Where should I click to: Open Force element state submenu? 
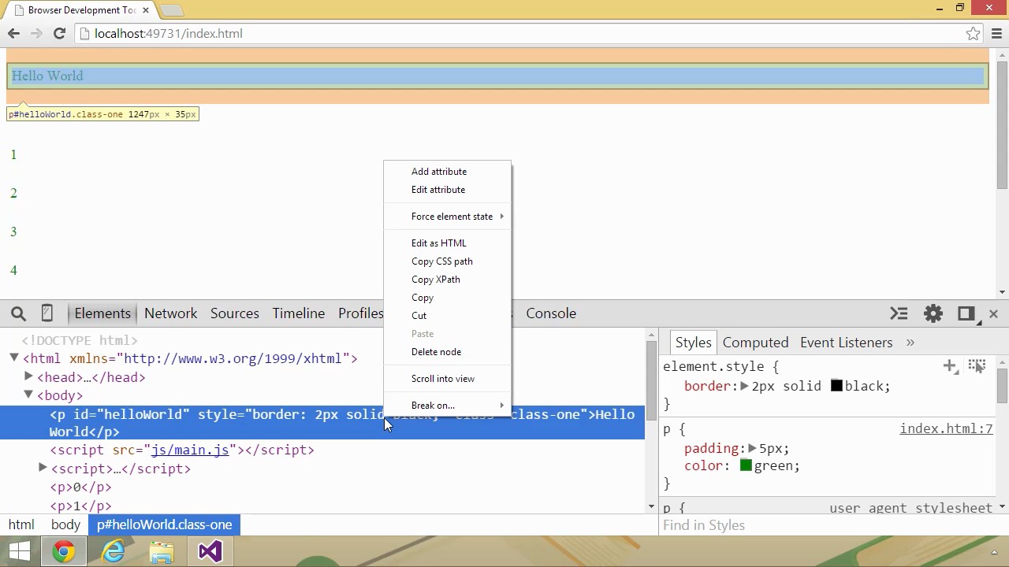point(448,217)
